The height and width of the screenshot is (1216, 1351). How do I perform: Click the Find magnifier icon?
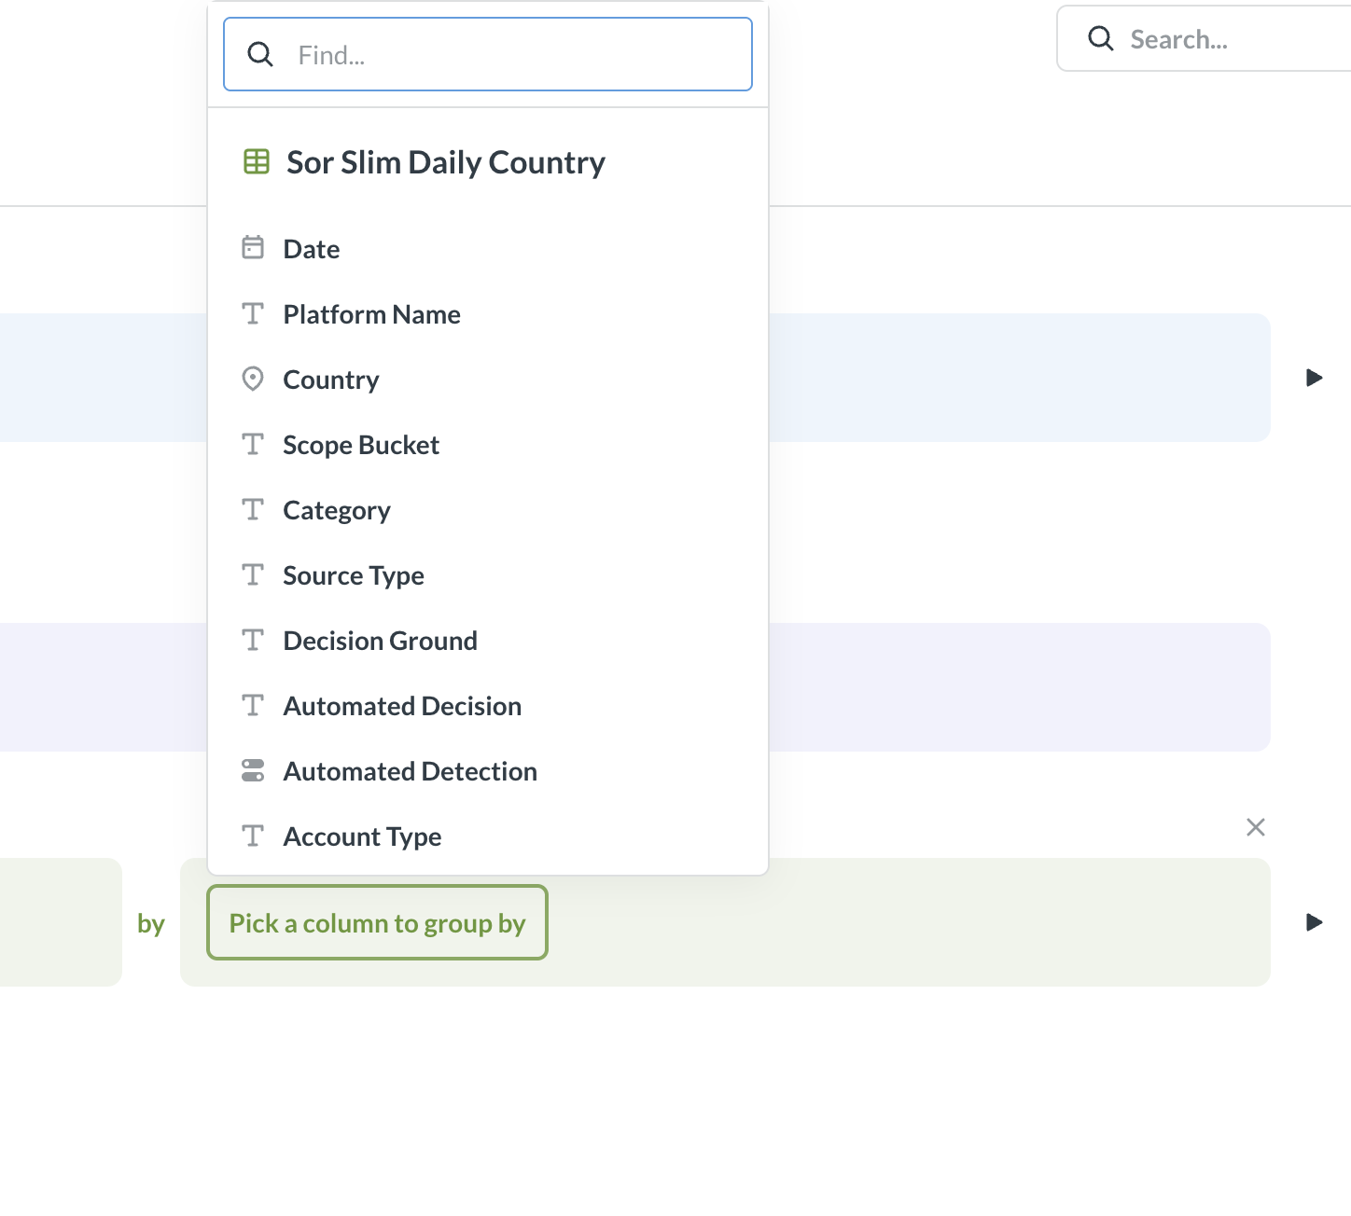pos(260,54)
